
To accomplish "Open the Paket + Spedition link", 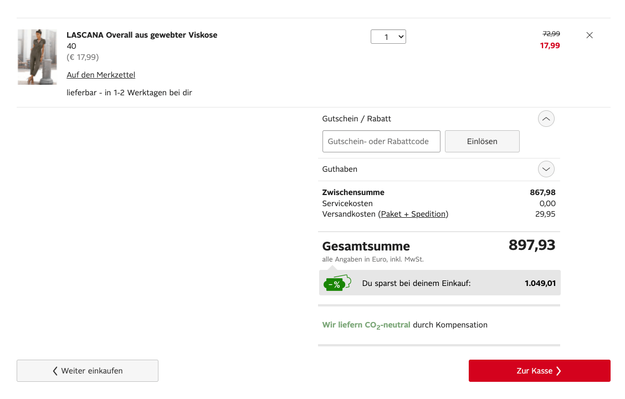I will tap(413, 214).
